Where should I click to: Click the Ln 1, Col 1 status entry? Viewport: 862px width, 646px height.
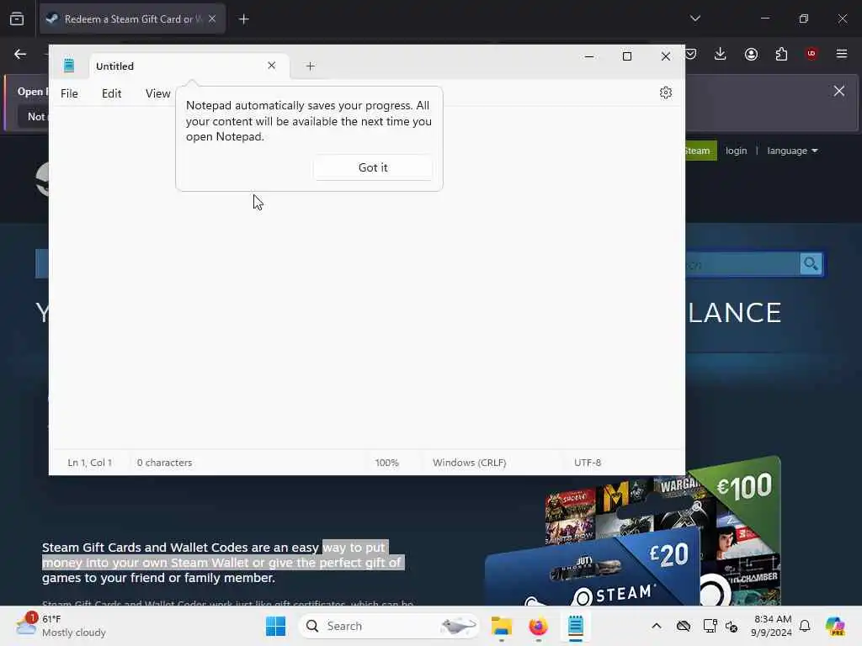click(x=89, y=463)
